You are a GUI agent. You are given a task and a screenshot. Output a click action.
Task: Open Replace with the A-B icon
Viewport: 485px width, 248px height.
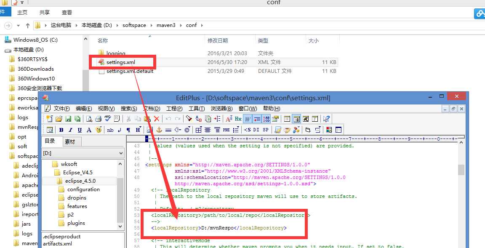[x=199, y=119]
